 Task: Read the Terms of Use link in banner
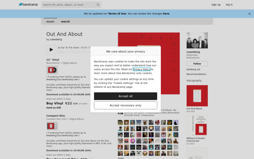coord(117,14)
